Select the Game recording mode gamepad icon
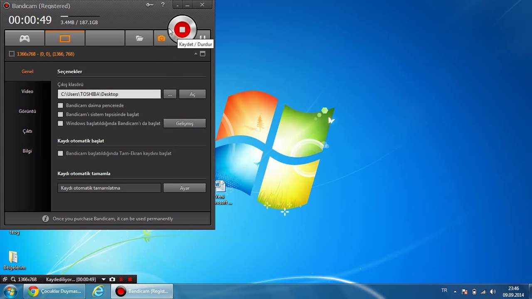The height and width of the screenshot is (299, 532). tap(25, 39)
